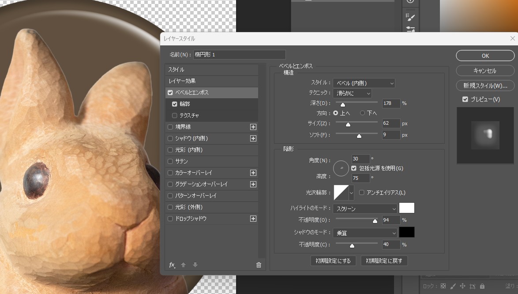Open レイヤー効果 blending options section

point(182,81)
